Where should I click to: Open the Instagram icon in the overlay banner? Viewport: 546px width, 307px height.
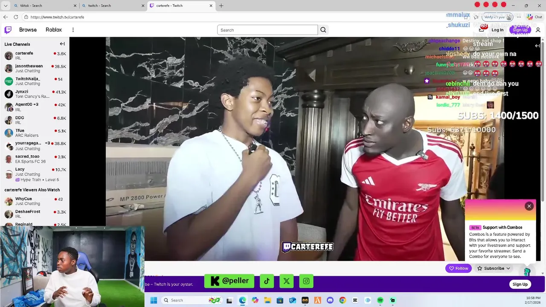(x=306, y=281)
